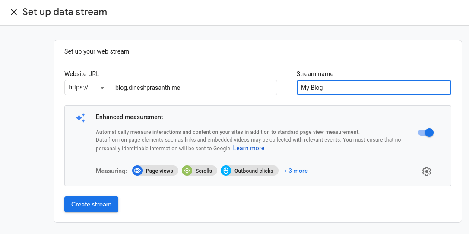Open the Learn more link
Viewport: 469px width, 234px height.
(x=248, y=148)
